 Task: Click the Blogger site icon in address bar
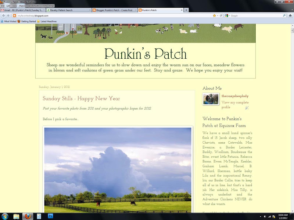click(x=15, y=16)
